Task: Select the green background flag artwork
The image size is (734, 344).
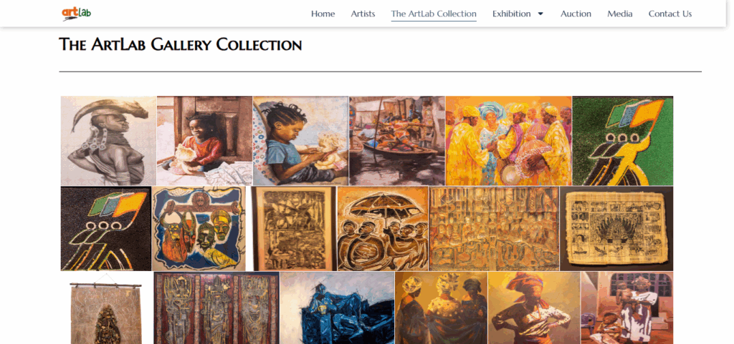Action: 623,141
